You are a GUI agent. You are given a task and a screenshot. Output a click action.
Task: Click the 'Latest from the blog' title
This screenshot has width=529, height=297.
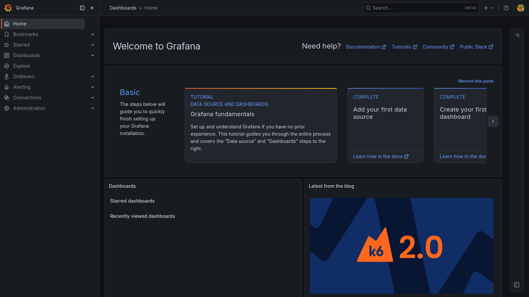[331, 186]
